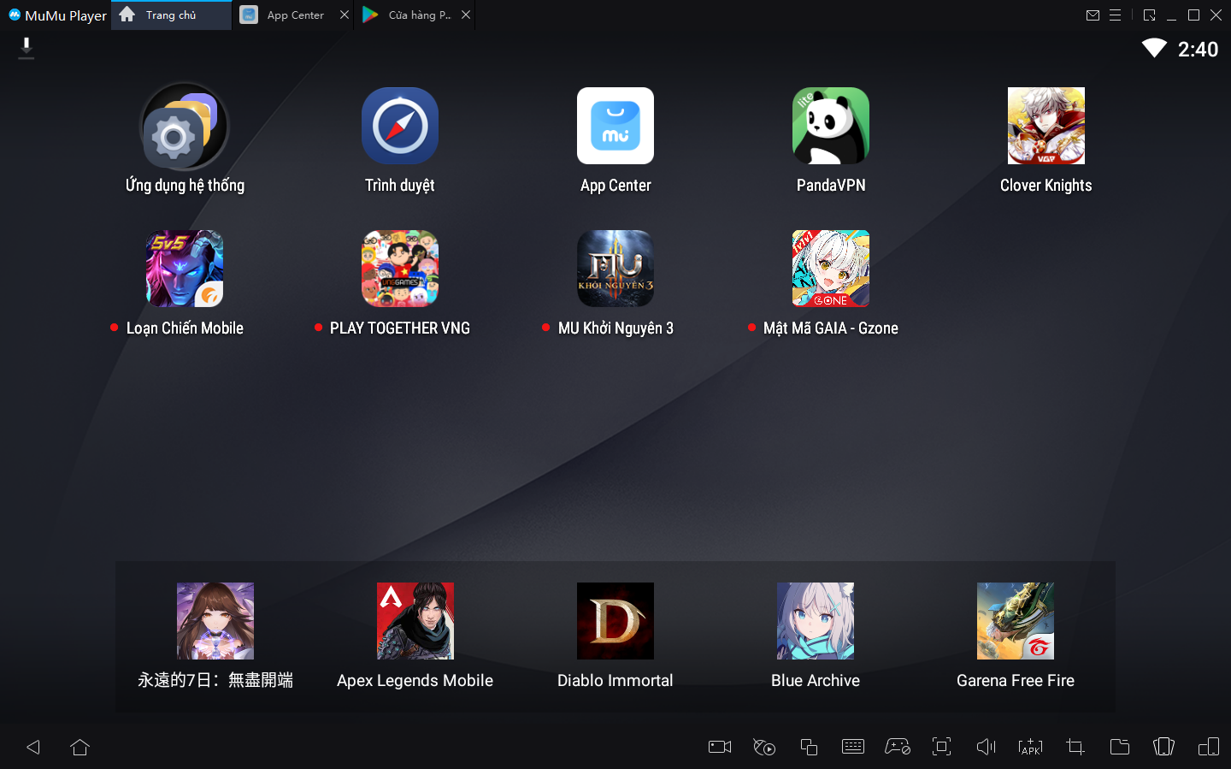The height and width of the screenshot is (769, 1231).
Task: Click the volume speaker icon
Action: [x=987, y=747]
